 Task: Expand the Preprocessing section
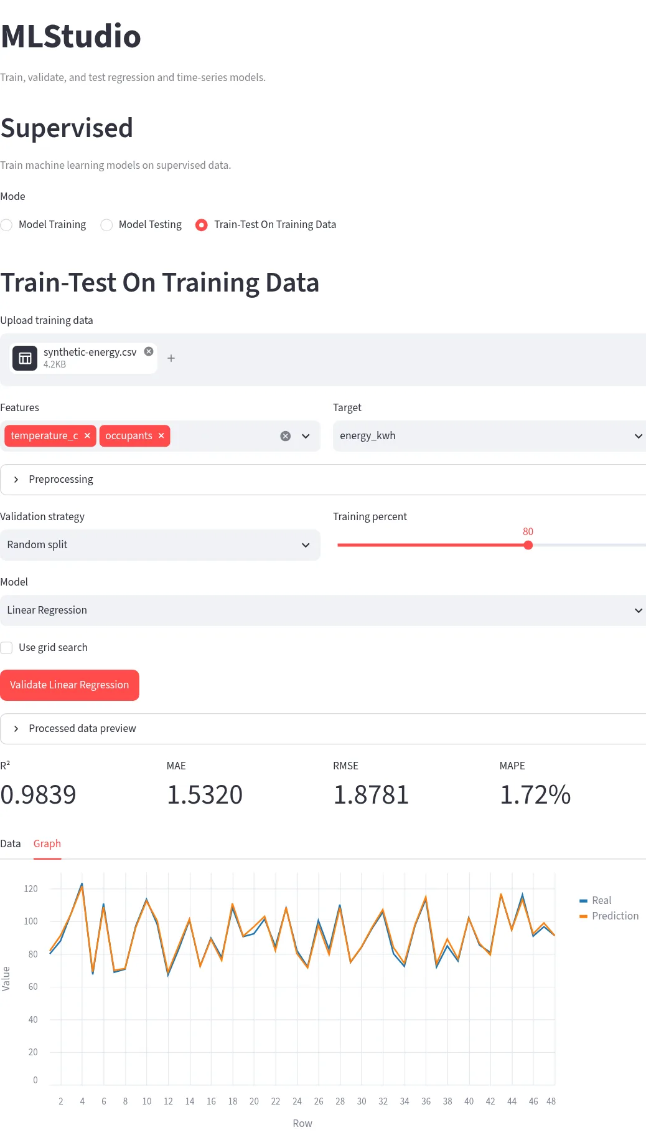[323, 480]
